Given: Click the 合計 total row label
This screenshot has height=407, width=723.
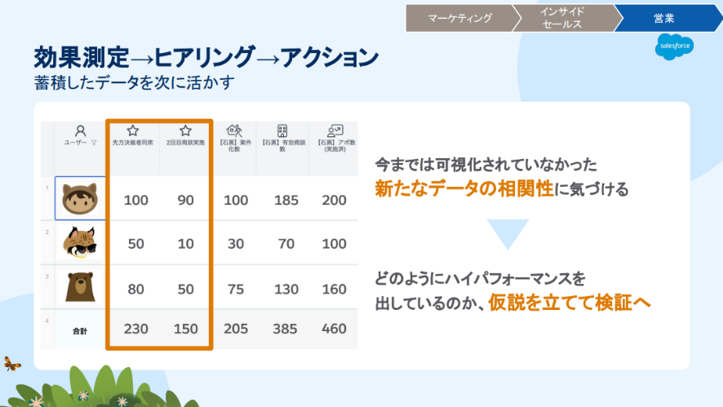Looking at the screenshot, I should tap(80, 330).
